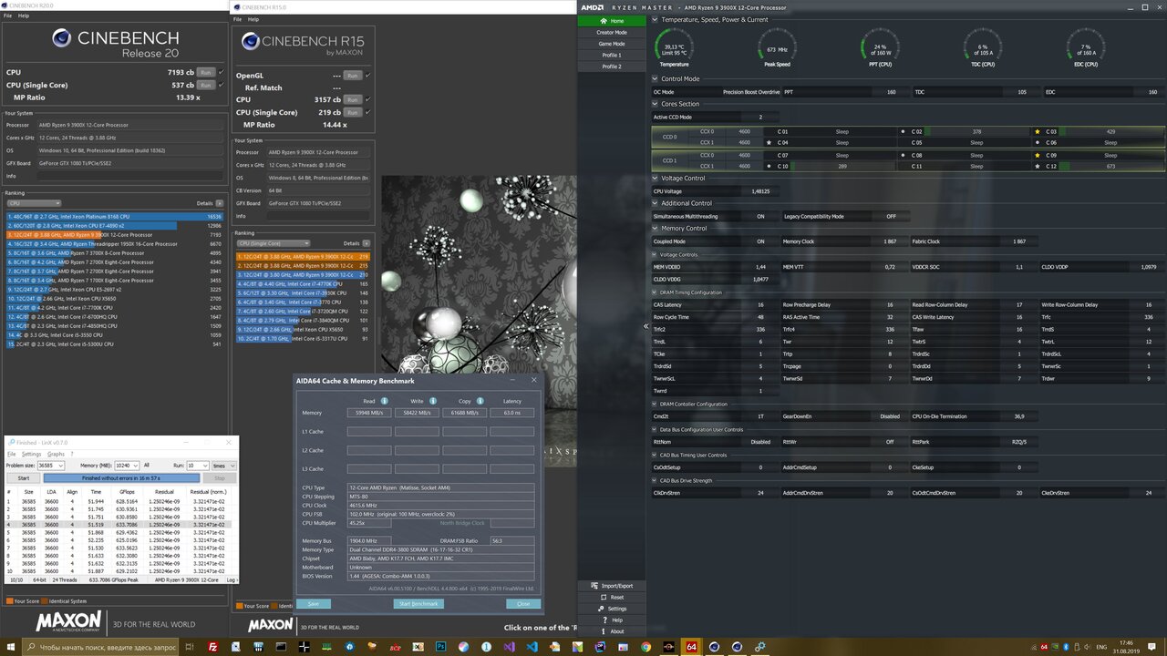The height and width of the screenshot is (656, 1167).
Task: Collapse the DRAM Timing Configuration section
Action: [656, 292]
